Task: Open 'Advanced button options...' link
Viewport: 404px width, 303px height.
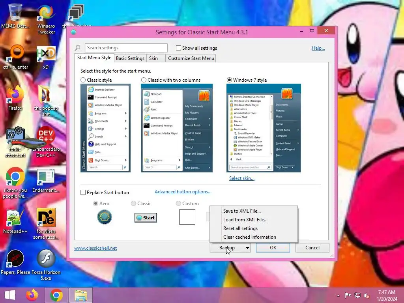Action: pos(183,192)
